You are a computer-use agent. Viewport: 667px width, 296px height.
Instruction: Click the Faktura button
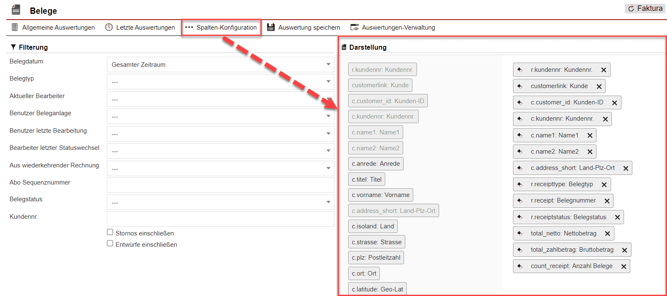point(645,8)
